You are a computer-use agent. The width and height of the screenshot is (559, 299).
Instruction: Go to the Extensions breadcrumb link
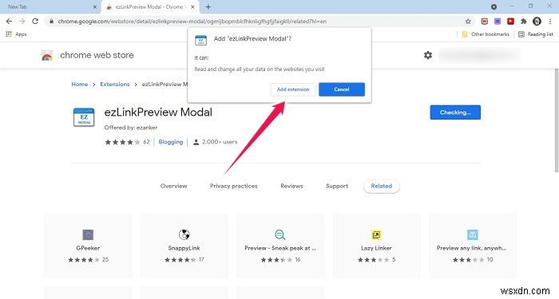coord(115,85)
